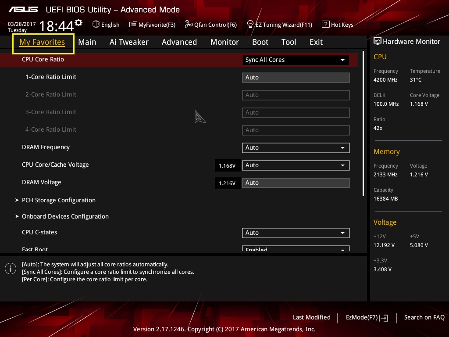This screenshot has width=449, height=337.
Task: Click the globe language icon
Action: point(96,24)
